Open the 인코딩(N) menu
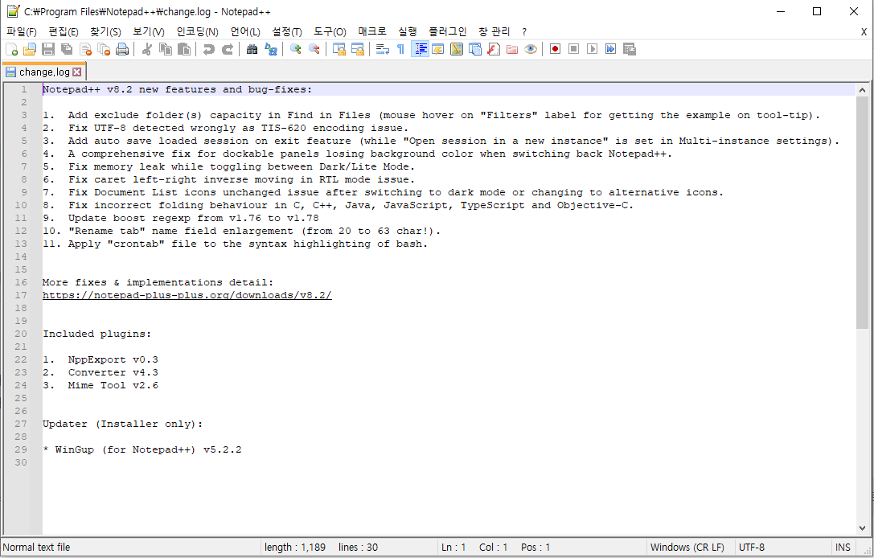 pos(197,32)
